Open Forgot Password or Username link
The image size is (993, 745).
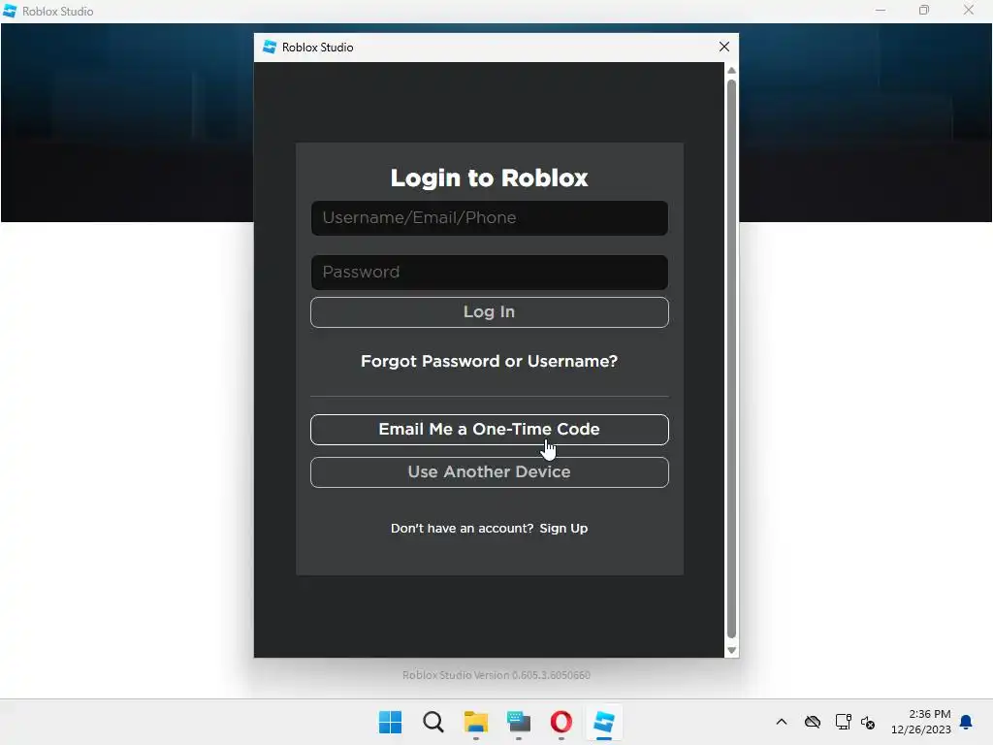[x=489, y=361]
